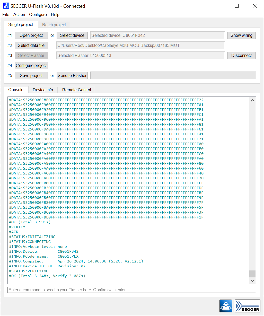This screenshot has width=264, height=316.
Task: Click the Select data file button
Action: pos(31,45)
